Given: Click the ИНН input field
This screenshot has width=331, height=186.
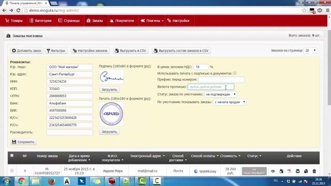Looking at the screenshot, I should point(70,82).
